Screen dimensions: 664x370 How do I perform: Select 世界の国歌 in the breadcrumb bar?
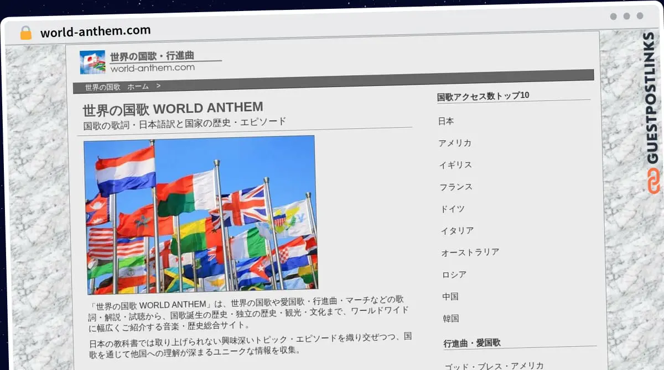click(102, 87)
